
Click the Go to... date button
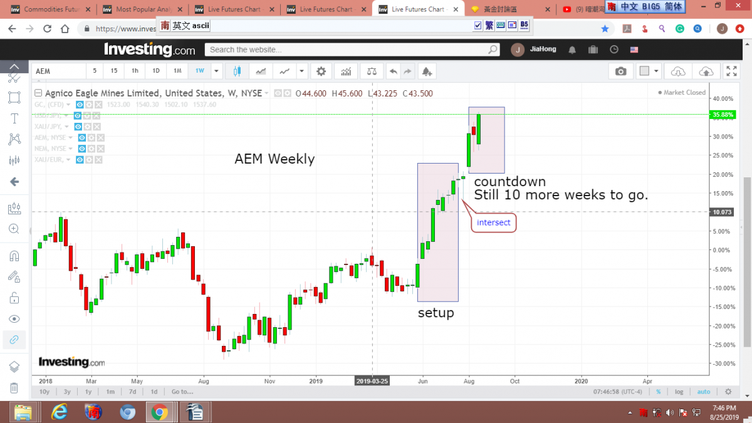click(182, 392)
